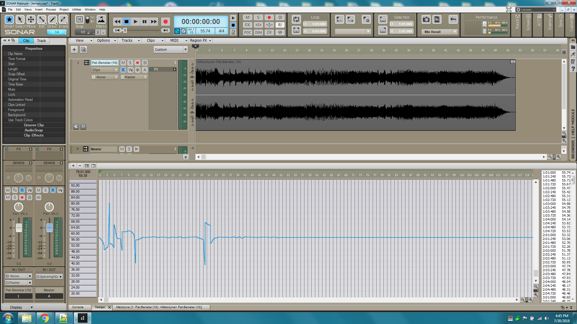Image resolution: width=577 pixels, height=324 pixels.
Task: Open the Process menu
Action: pos(51,10)
